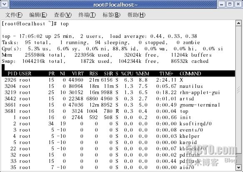Click the '223956k used' memory value

(93, 55)
